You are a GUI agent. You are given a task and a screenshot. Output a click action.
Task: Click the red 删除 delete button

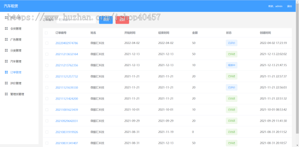(122, 20)
